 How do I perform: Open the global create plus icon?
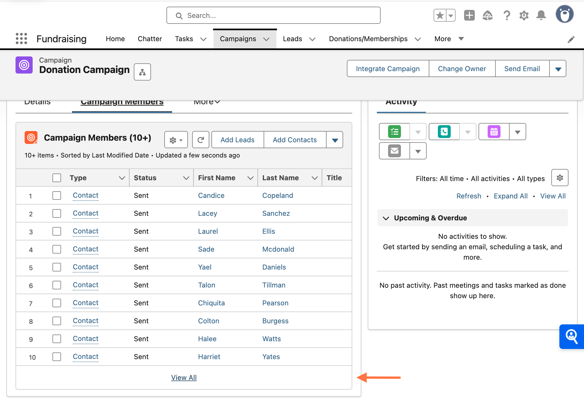pyautogui.click(x=469, y=16)
